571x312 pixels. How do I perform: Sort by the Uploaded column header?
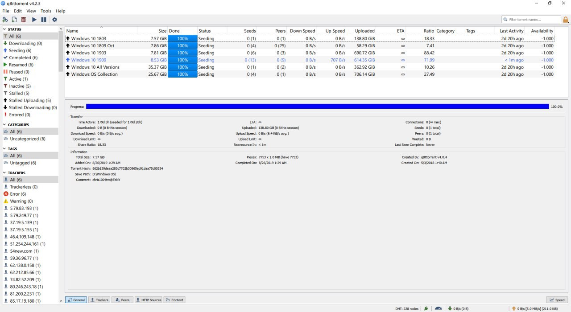click(360, 31)
